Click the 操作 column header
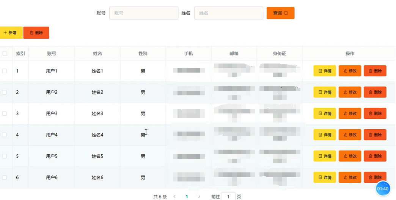Viewport: 396px width, 200px height. pos(350,53)
